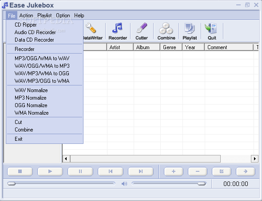
Task: Select WAV/OGG/WMA to MP3 conversion
Action: pos(44,66)
